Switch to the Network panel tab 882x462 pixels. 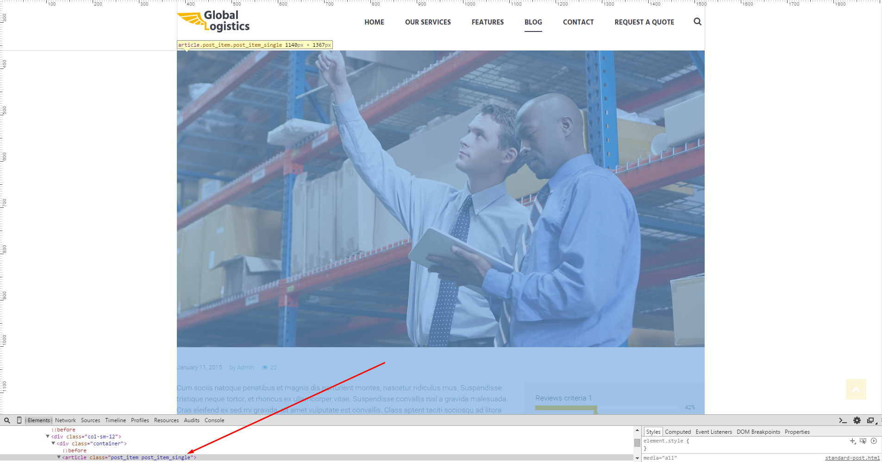(x=65, y=420)
